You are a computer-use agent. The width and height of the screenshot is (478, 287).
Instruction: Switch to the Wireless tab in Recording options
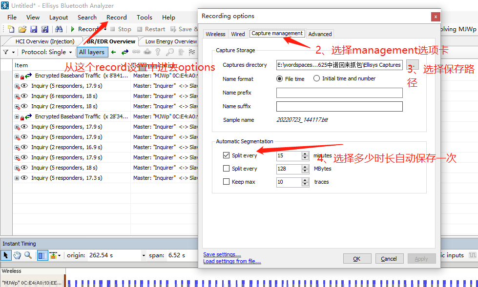pos(215,34)
